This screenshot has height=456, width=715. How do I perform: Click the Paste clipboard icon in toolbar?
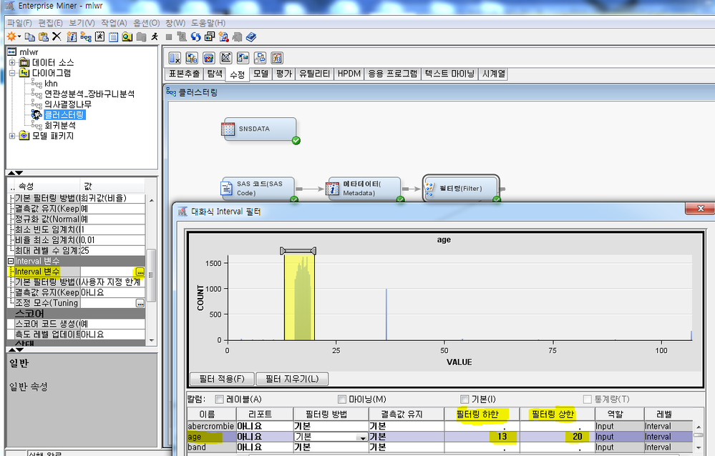[x=43, y=36]
